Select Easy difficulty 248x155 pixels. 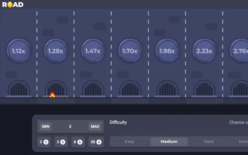(129, 141)
